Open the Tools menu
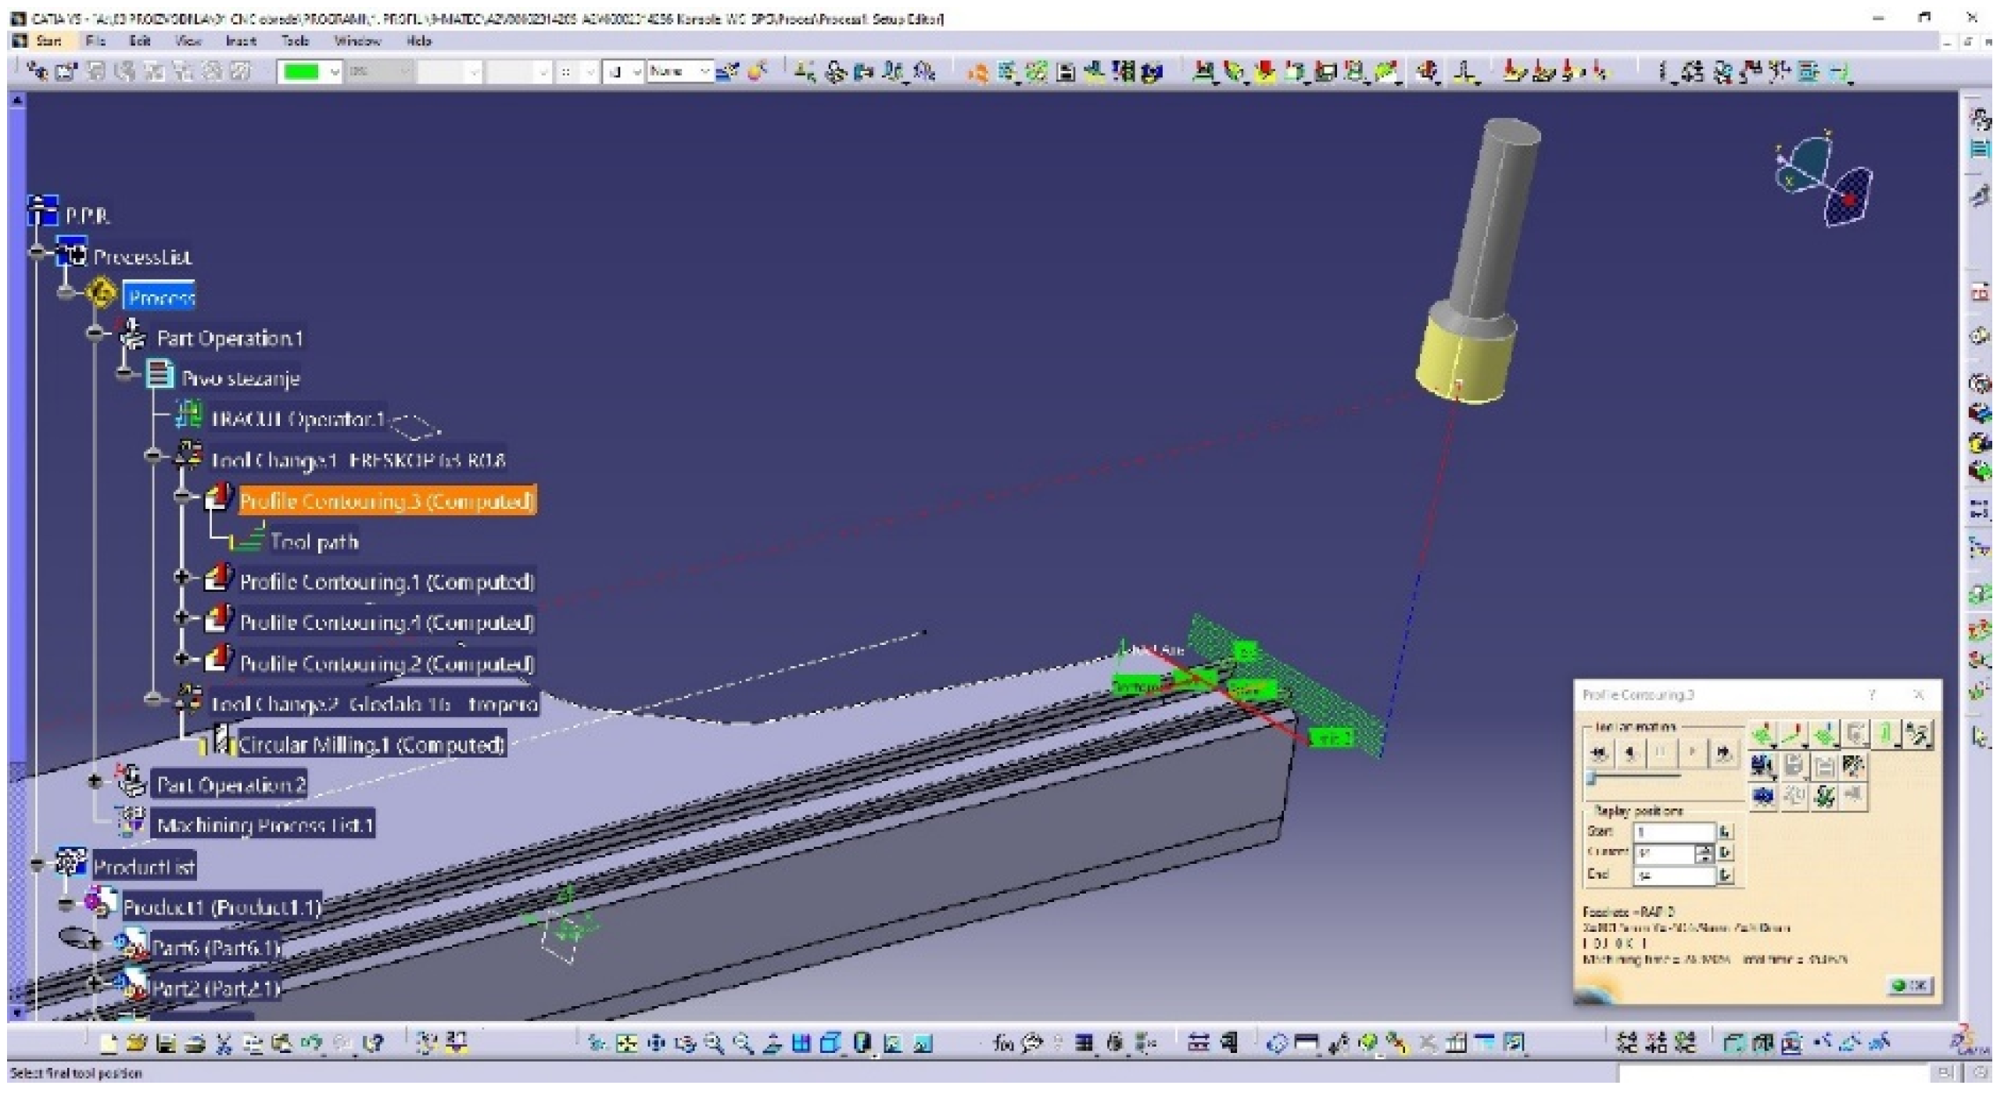The width and height of the screenshot is (2004, 1096). pyautogui.click(x=295, y=41)
